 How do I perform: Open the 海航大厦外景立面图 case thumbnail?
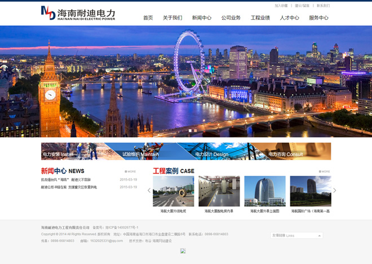265,191
